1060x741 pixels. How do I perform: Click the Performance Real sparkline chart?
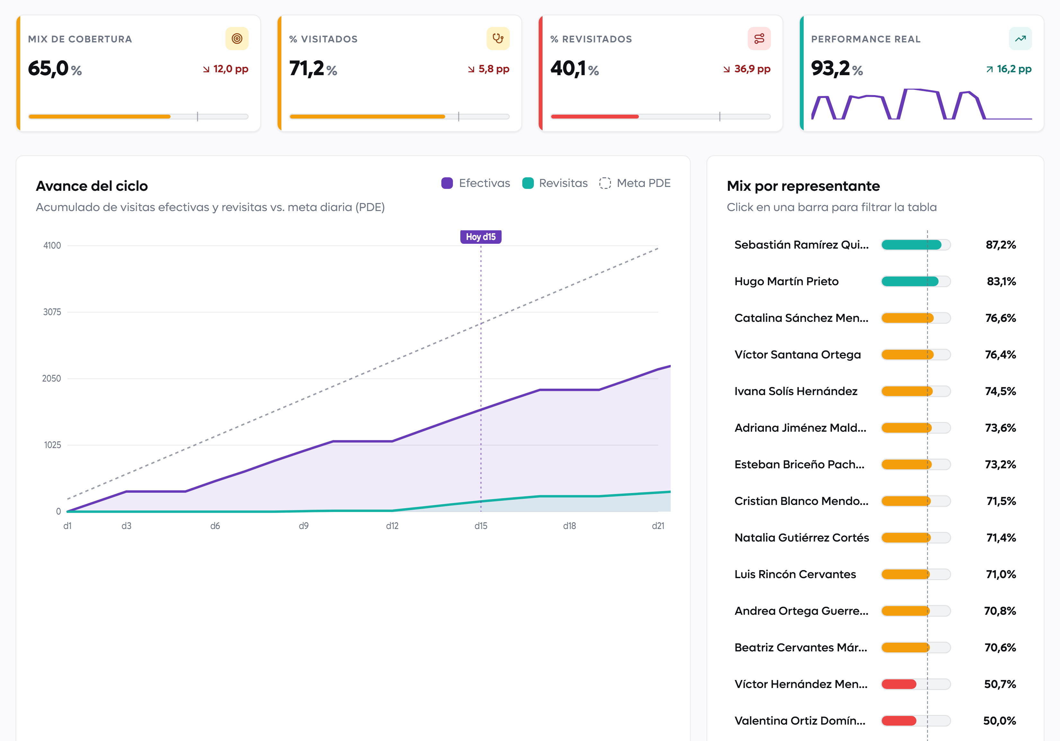click(x=922, y=104)
